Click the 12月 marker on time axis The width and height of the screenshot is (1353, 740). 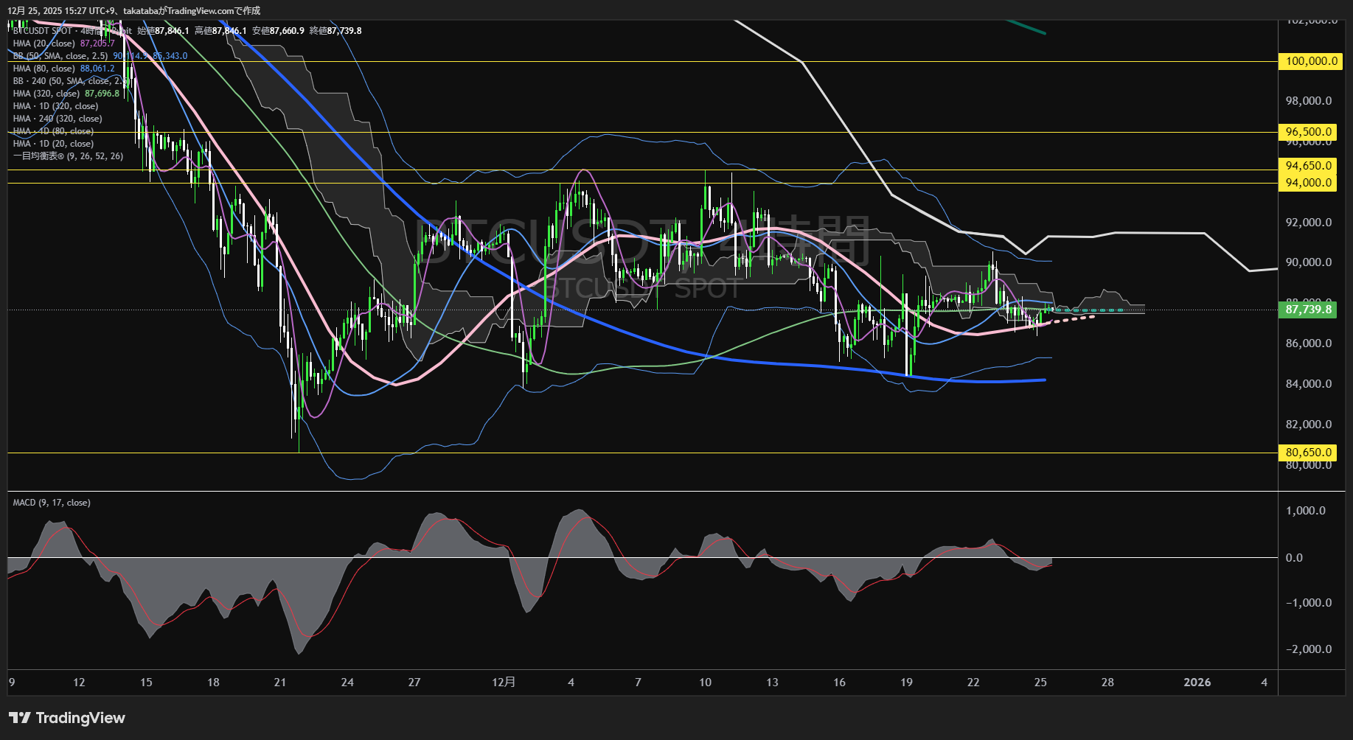point(504,683)
